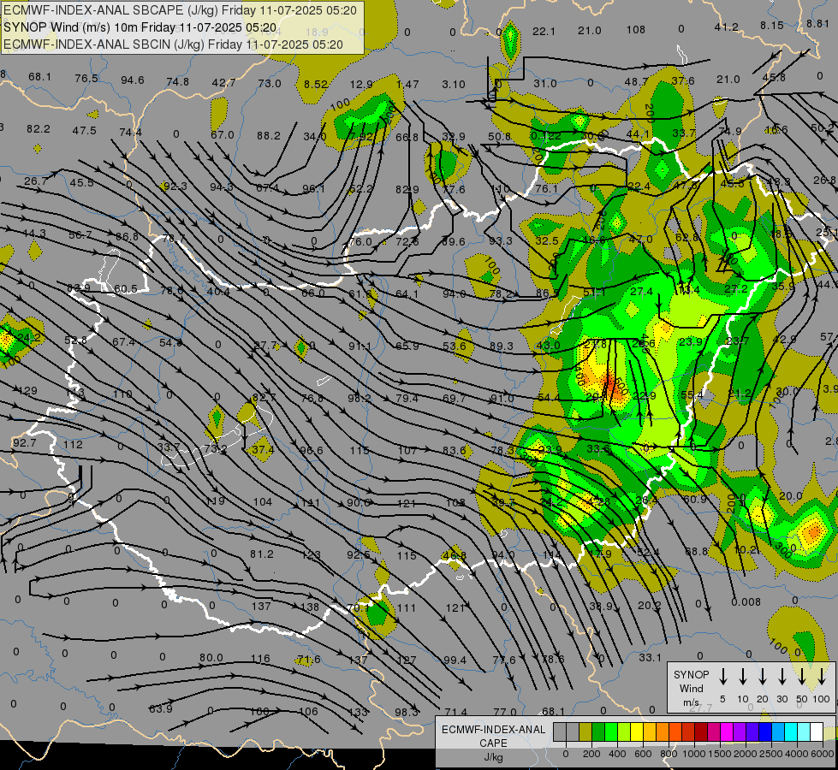Click the map value 81.2
Viewport: 838px width, 770px height.
tap(262, 554)
